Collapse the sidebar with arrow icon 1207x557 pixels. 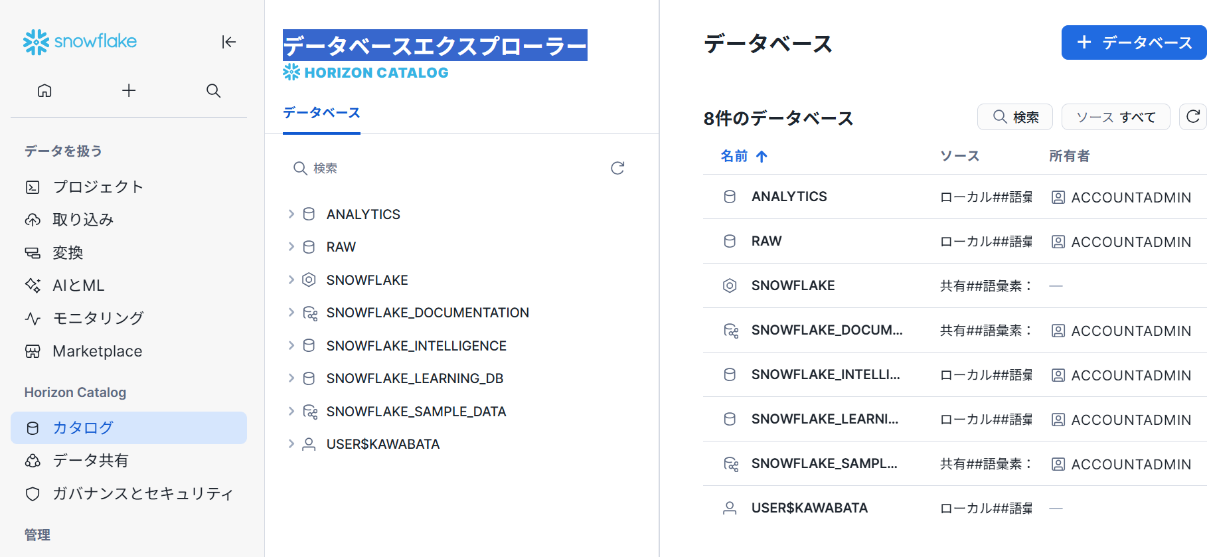228,42
